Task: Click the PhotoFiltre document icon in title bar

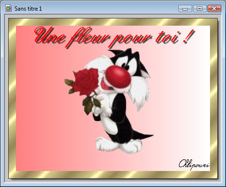Action: 8,8
